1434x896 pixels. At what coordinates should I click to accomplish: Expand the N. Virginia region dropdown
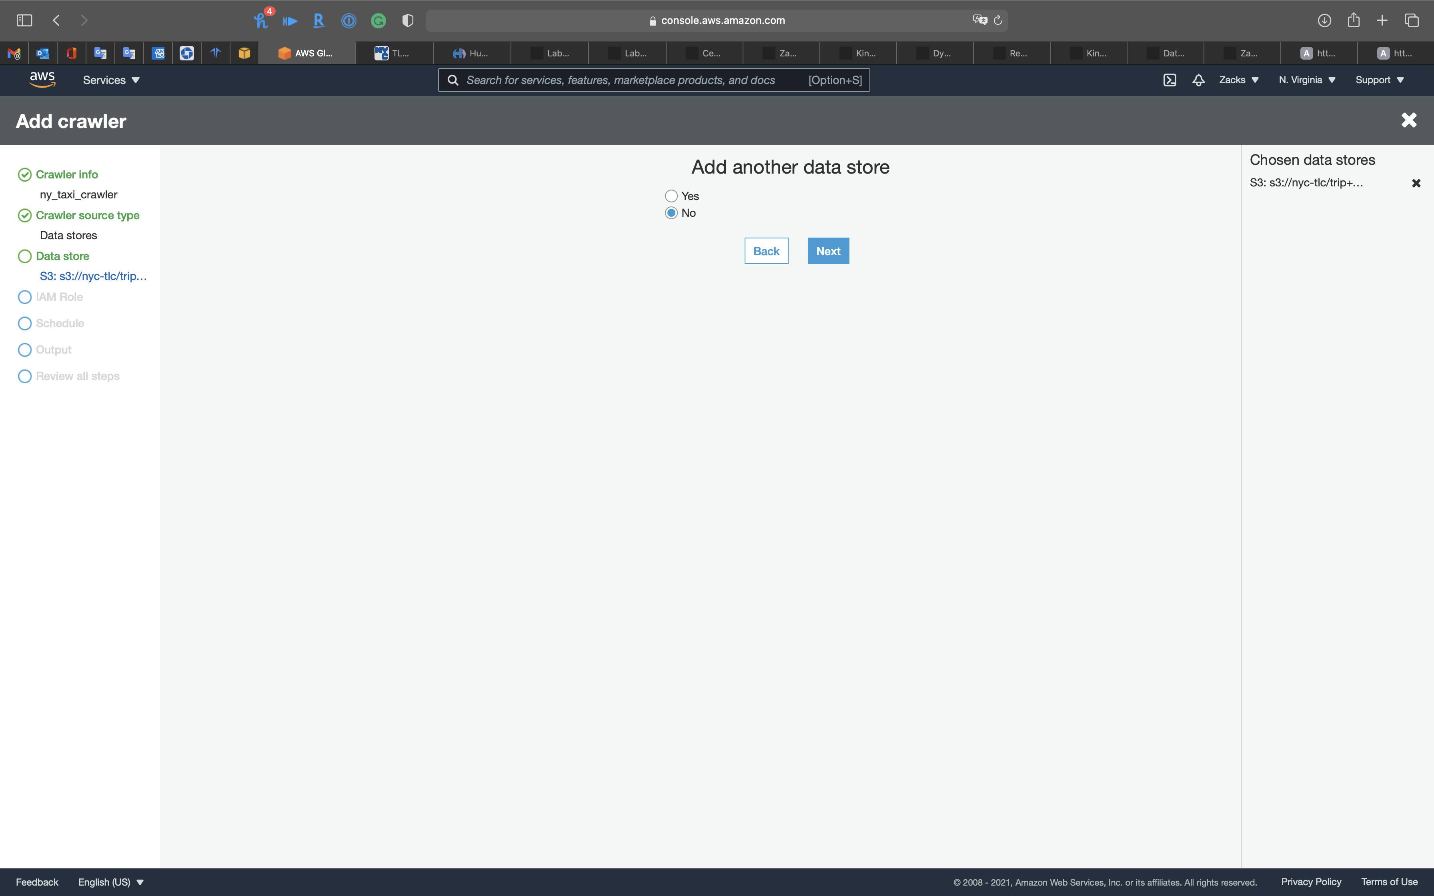(1307, 80)
